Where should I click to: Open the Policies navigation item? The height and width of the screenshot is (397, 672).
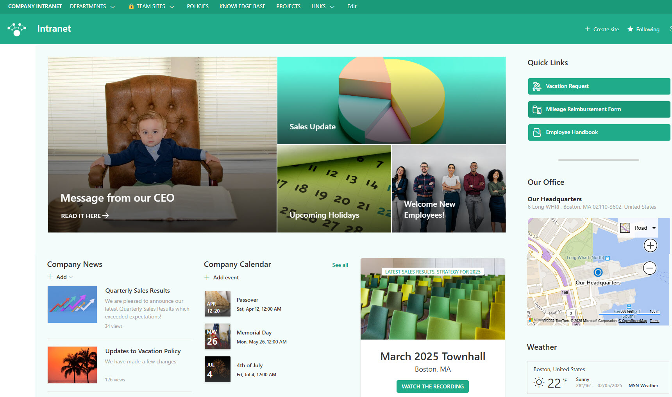(197, 7)
